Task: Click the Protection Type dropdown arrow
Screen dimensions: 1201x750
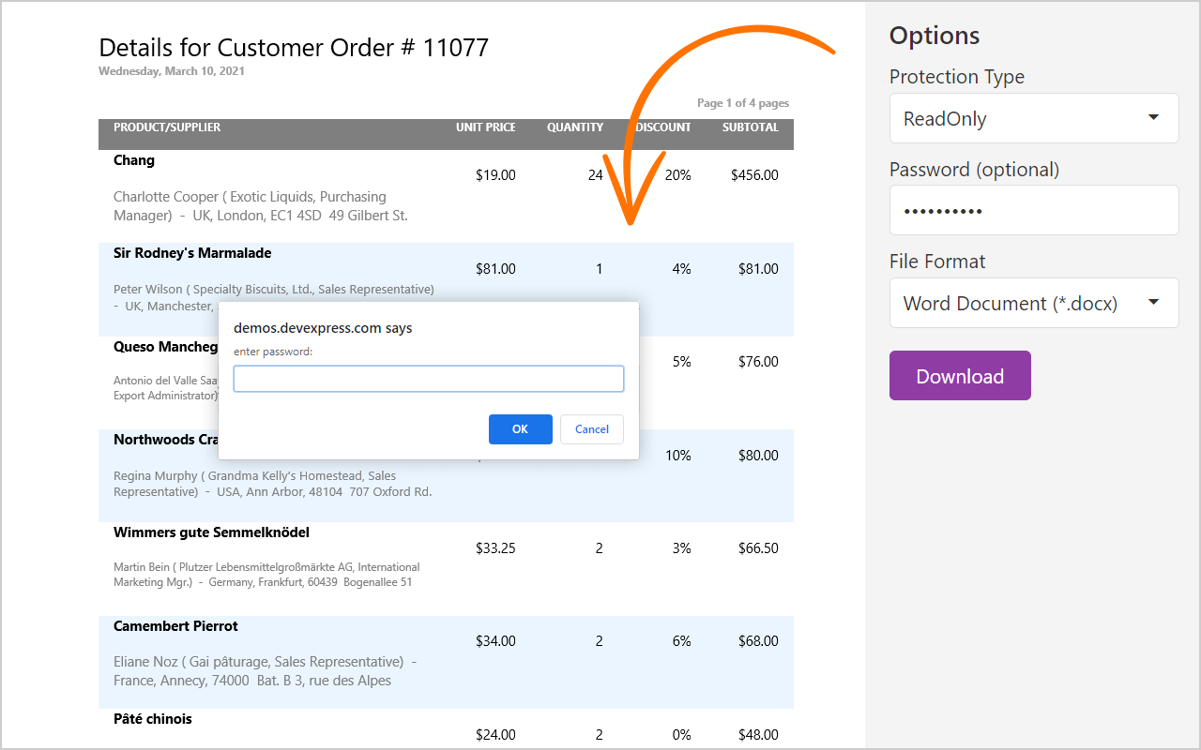Action: click(1153, 118)
